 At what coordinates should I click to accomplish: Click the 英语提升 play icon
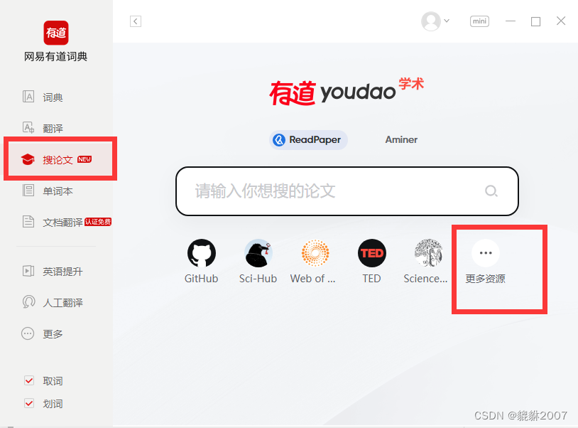pos(28,271)
